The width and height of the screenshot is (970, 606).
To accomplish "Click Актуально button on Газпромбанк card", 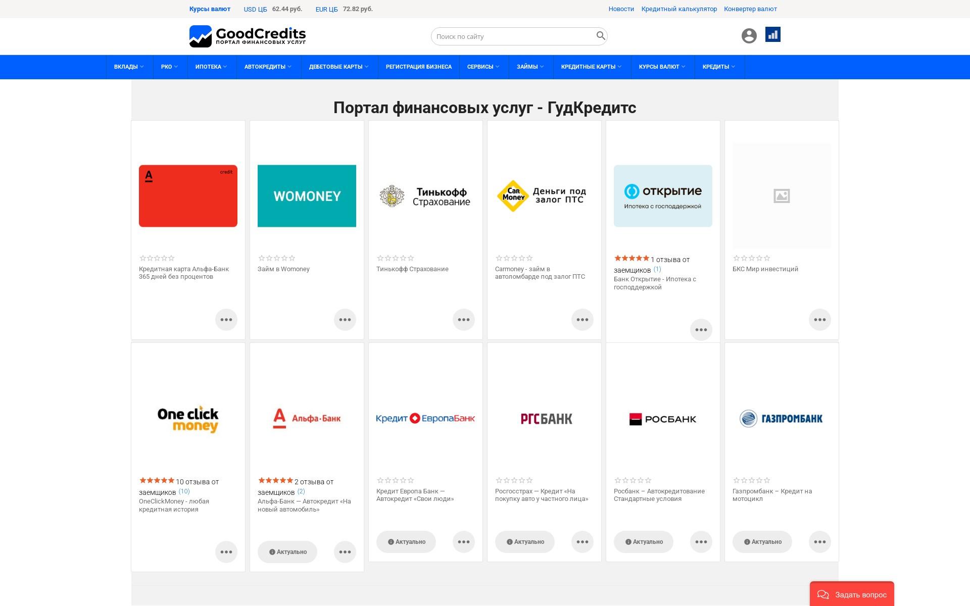I will tap(762, 542).
